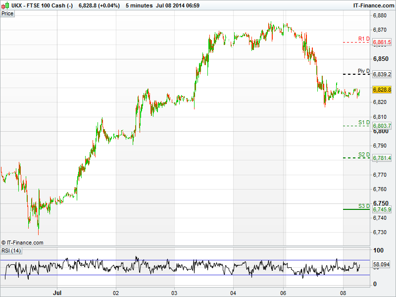
Task: Click the Piv D pivot level marker
Action: [364, 71]
